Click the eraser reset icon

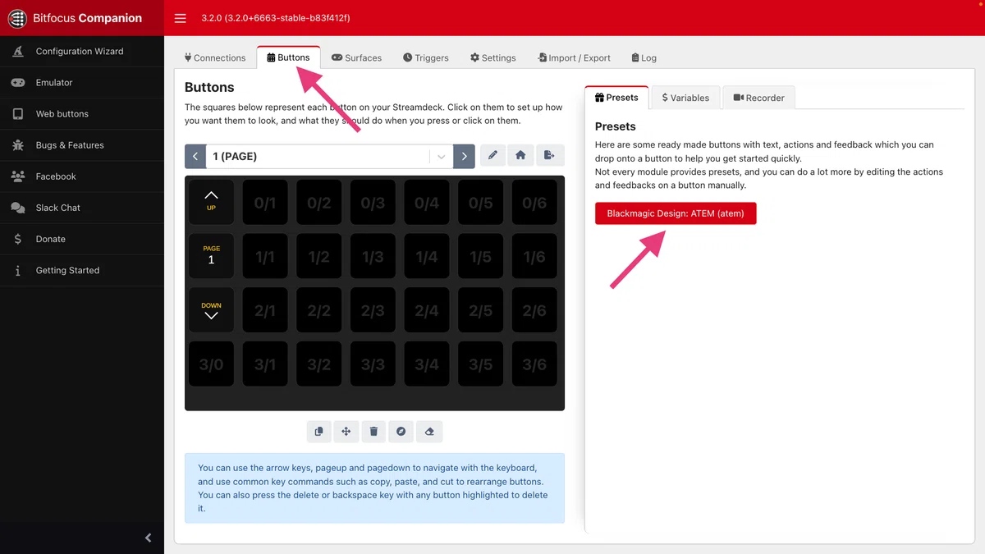pos(429,431)
